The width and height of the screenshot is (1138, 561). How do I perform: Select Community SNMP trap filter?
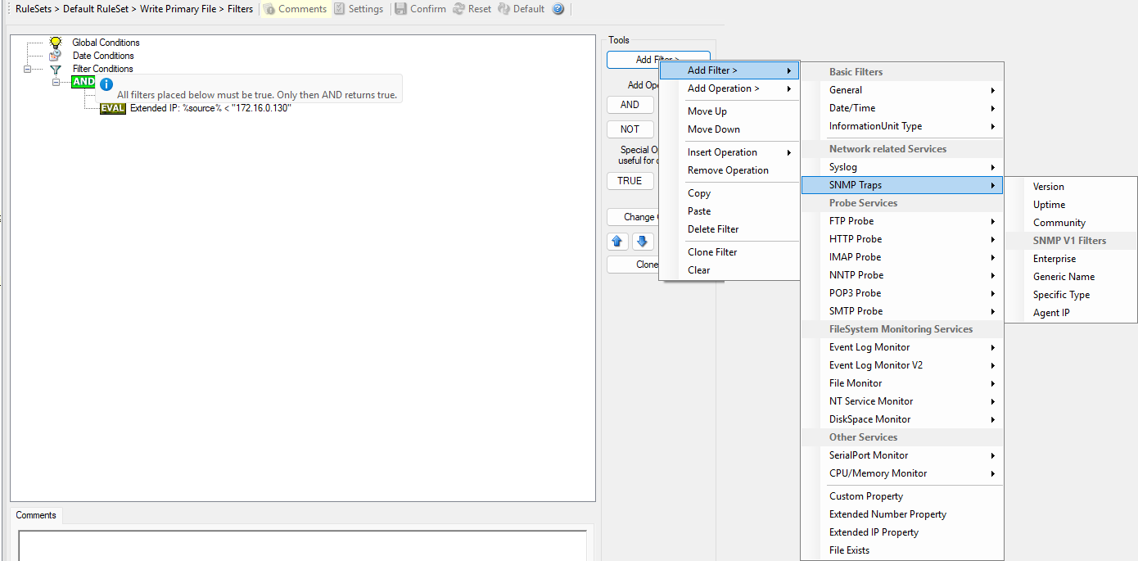pos(1071,223)
